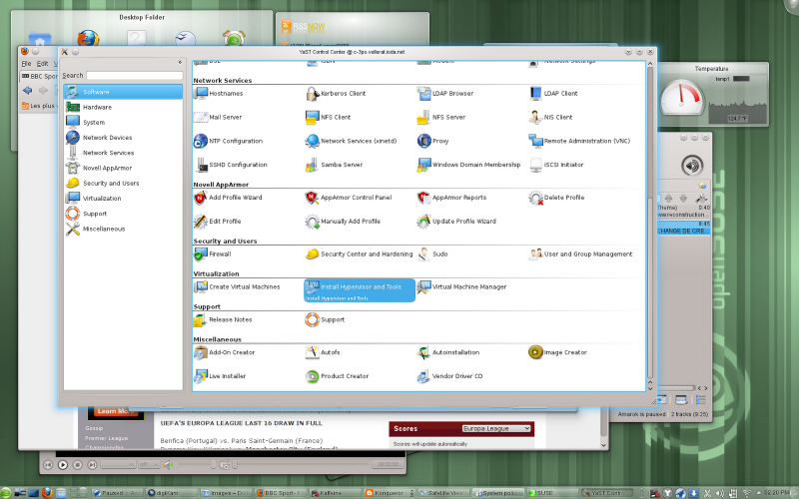Open the Image Creator module
799x499 pixels.
coord(558,352)
